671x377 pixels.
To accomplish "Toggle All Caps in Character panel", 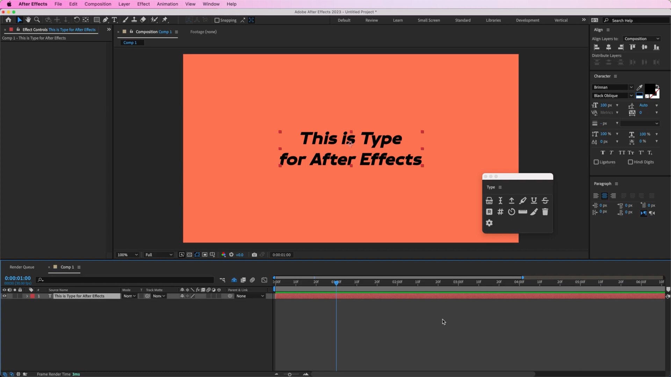I will tap(622, 153).
